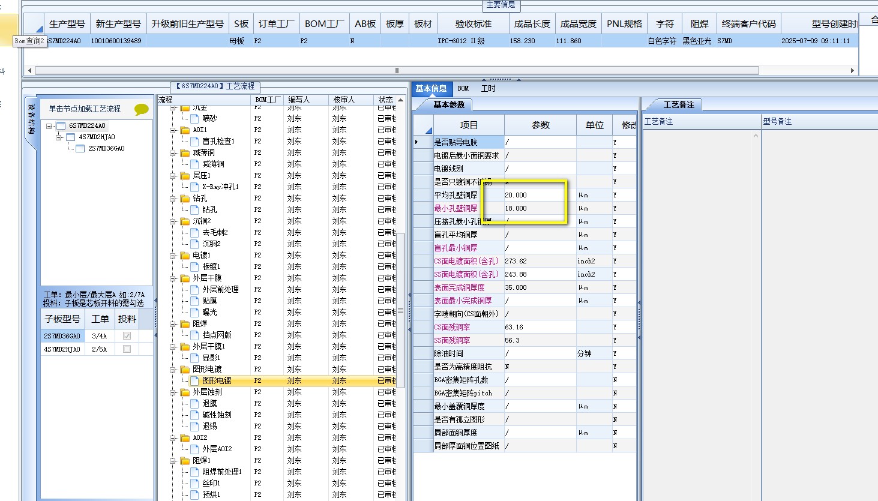This screenshot has width=878, height=501.
Task: Click the 层压1 folder icon
Action: tap(185, 176)
